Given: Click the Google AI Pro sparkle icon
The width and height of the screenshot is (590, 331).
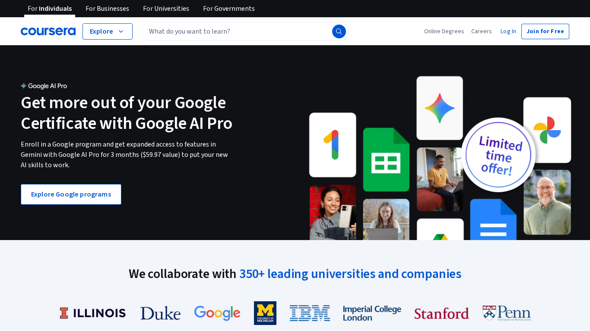Looking at the screenshot, I should [x=23, y=86].
